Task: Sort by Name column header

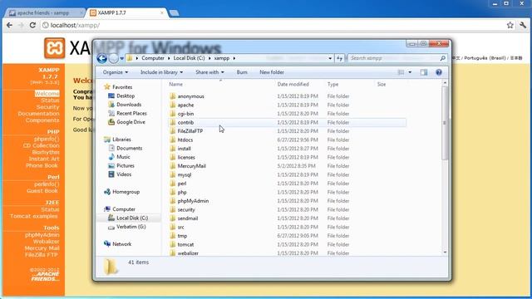Action: pos(175,84)
